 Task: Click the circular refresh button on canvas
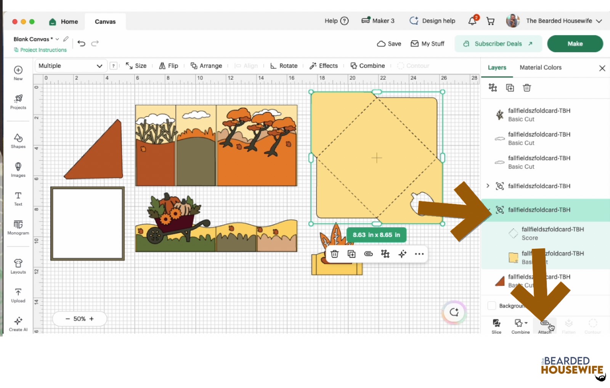click(x=454, y=312)
